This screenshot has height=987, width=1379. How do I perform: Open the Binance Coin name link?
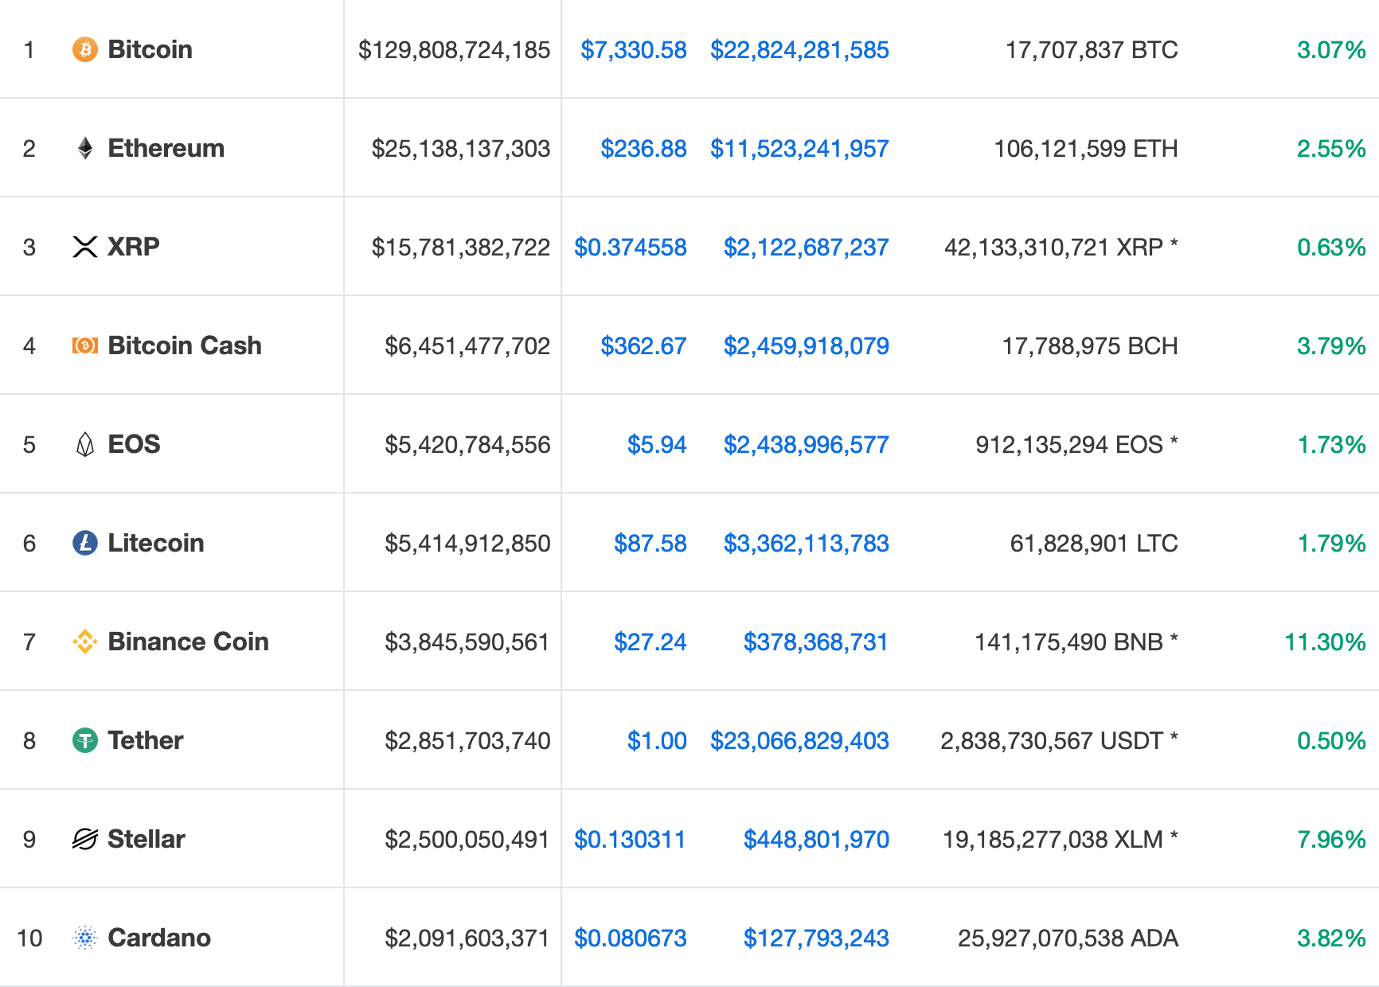[189, 642]
